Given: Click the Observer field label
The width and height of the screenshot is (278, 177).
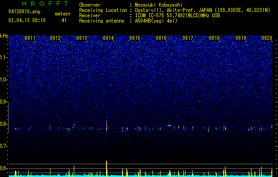Looking at the screenshot, I should [90, 5].
